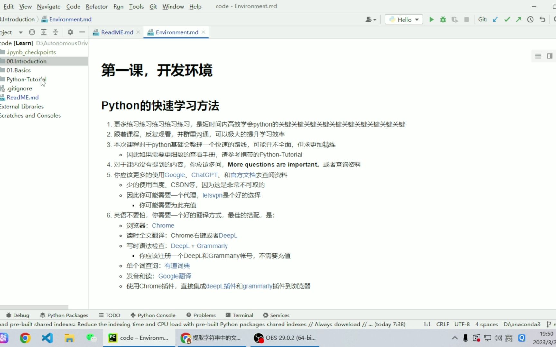Open the Help menu

[195, 6]
